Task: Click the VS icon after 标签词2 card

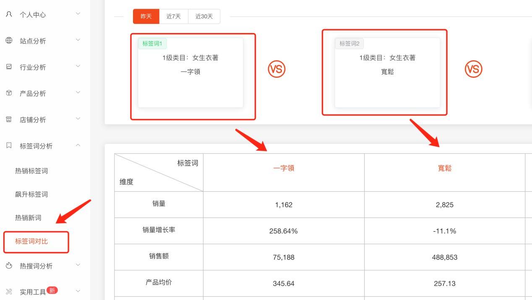Action: (x=473, y=69)
